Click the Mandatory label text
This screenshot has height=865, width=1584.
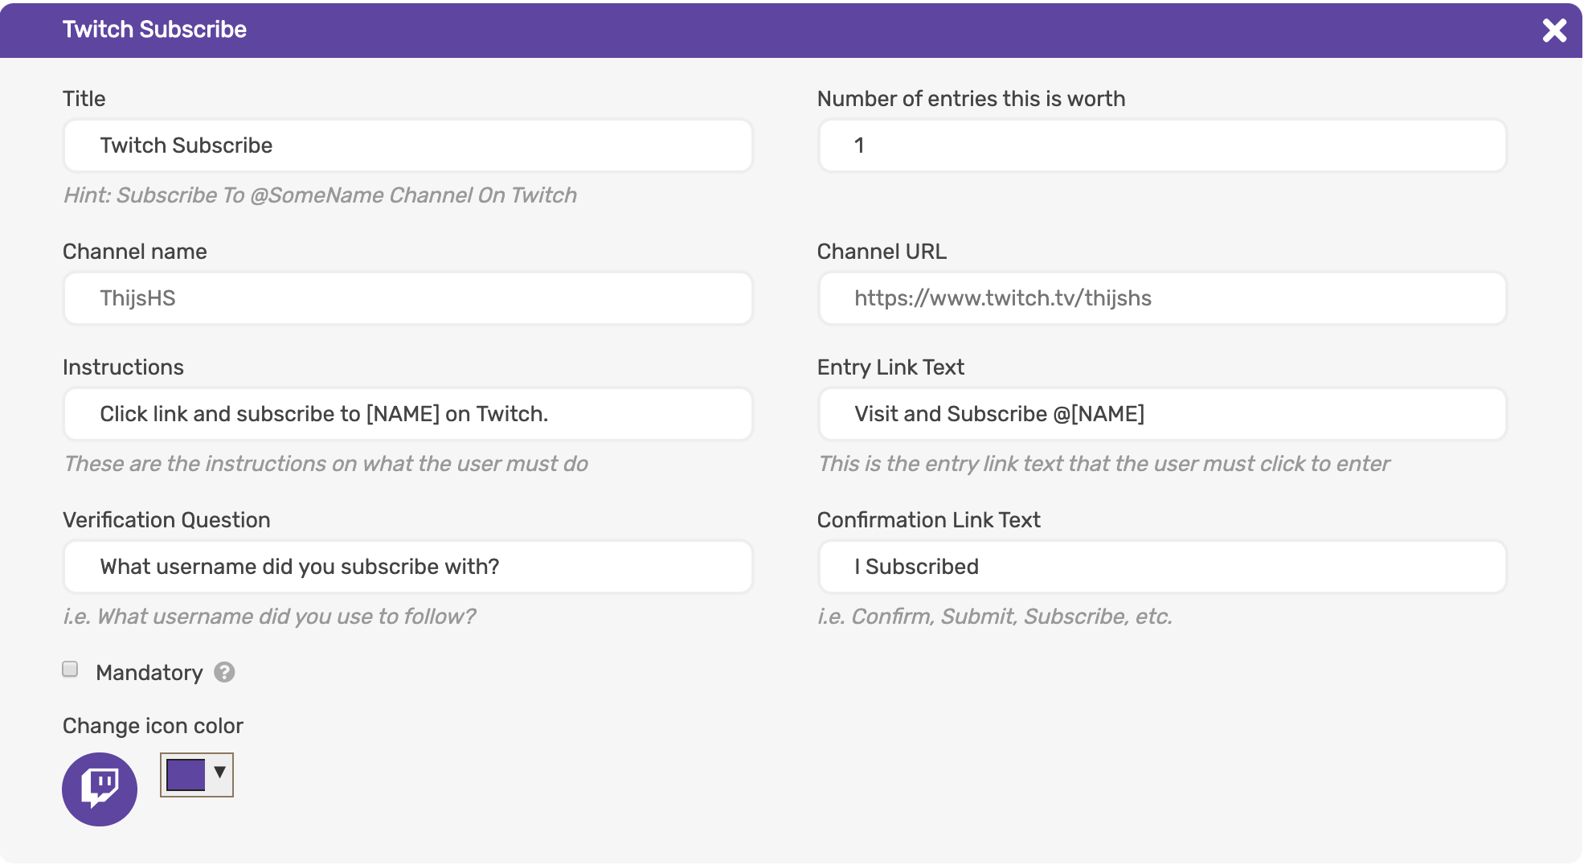(149, 672)
